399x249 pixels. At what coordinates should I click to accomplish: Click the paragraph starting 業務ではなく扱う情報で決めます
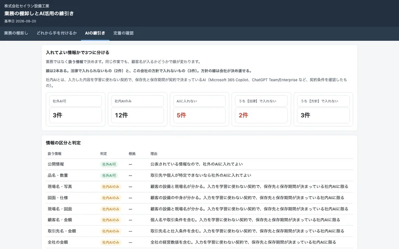click(123, 62)
